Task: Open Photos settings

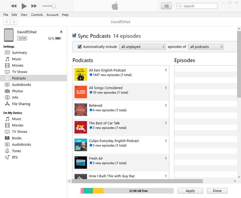Action: (x=33, y=91)
